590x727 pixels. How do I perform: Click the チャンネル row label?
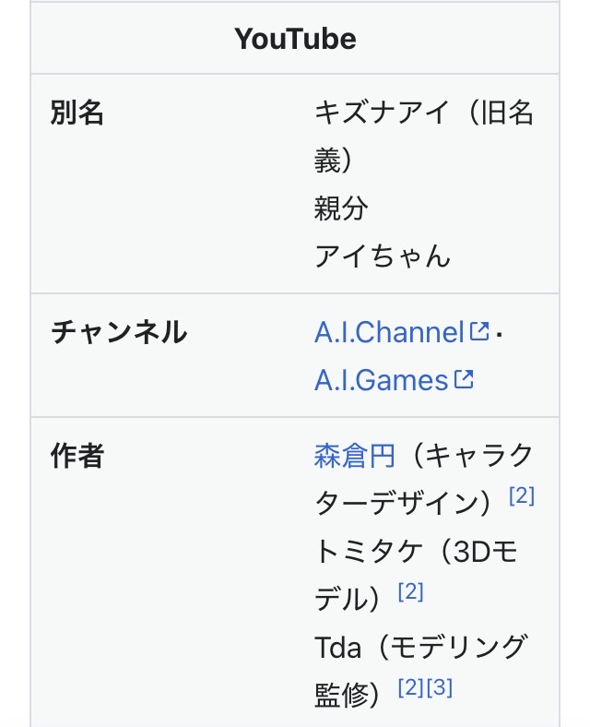pos(119,331)
